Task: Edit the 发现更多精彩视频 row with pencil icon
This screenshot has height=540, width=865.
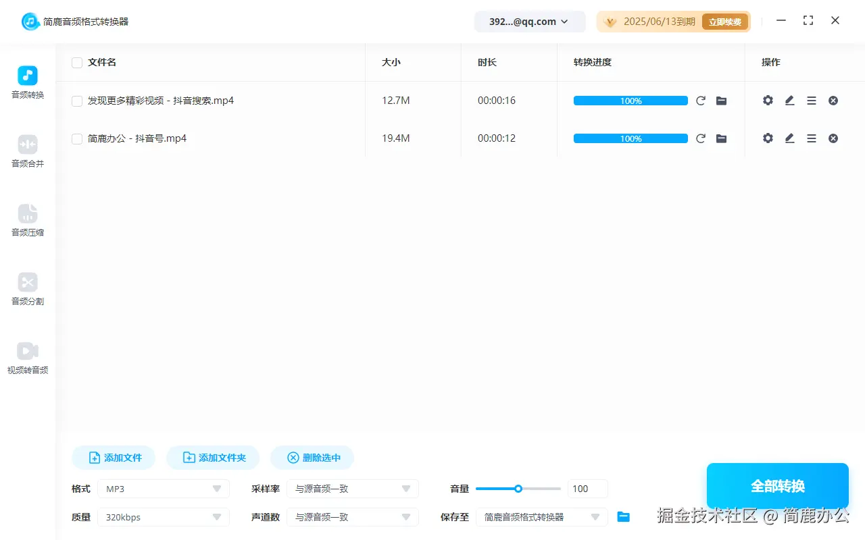Action: click(789, 101)
